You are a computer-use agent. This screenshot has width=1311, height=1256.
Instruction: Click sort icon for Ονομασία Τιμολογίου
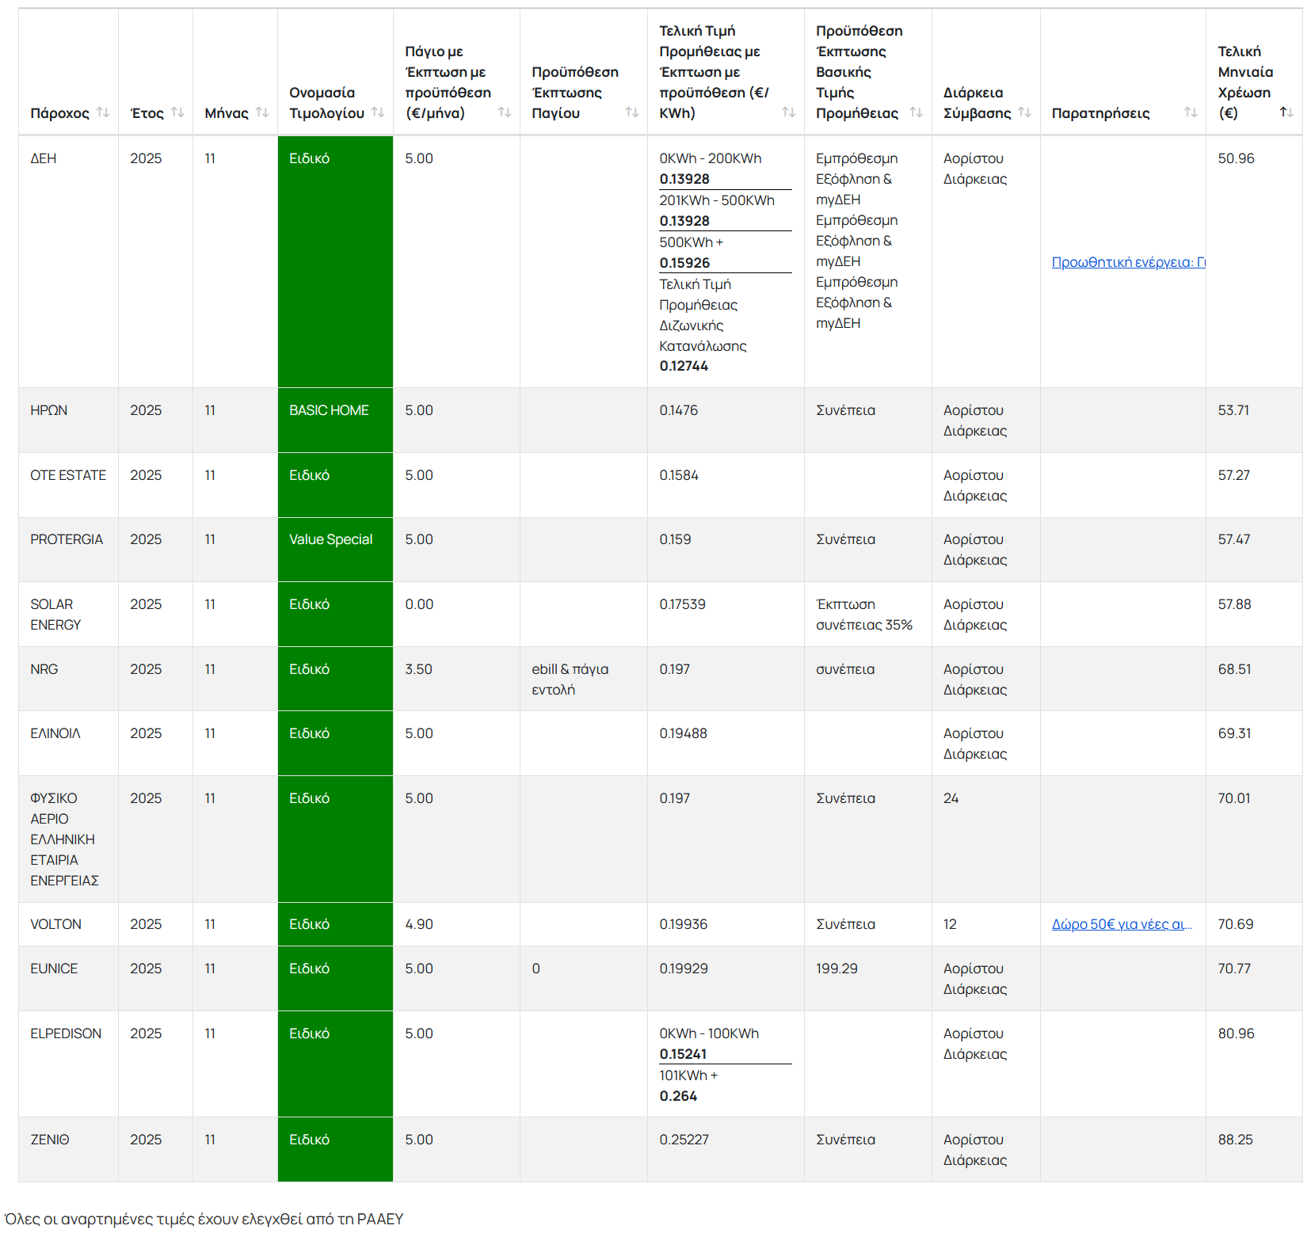pos(378,112)
